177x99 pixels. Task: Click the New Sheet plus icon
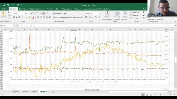[x=53, y=92]
